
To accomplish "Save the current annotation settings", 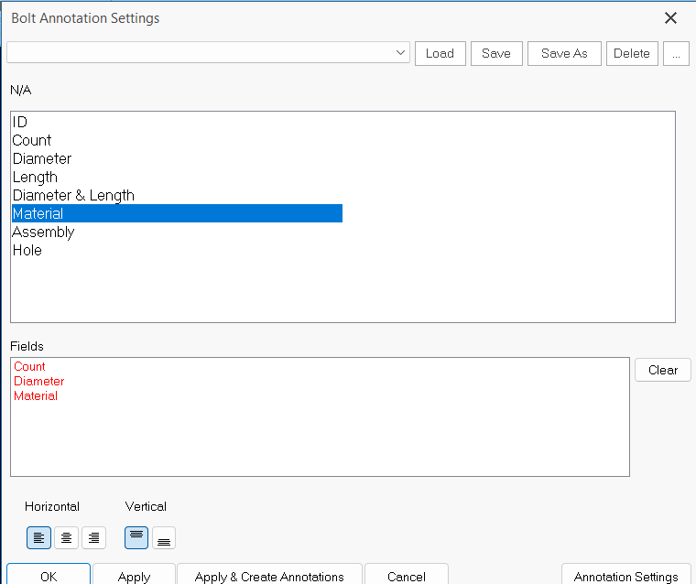I will point(496,53).
